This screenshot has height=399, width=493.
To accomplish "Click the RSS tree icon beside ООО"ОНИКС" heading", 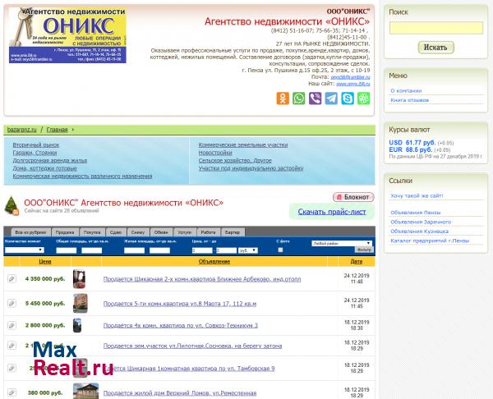I will tap(12, 206).
